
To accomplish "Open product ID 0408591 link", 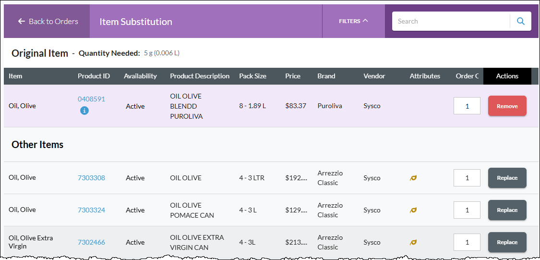I will coord(91,99).
